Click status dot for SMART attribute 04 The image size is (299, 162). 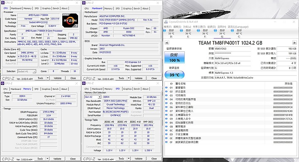[166, 99]
